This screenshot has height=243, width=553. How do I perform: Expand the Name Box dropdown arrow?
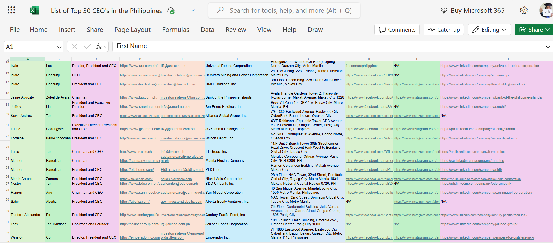[x=59, y=47]
